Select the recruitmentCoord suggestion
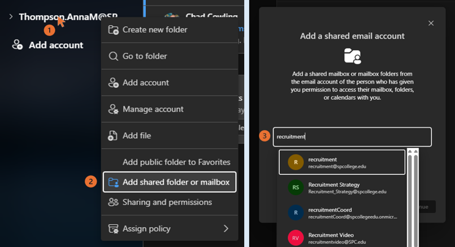 click(342, 213)
